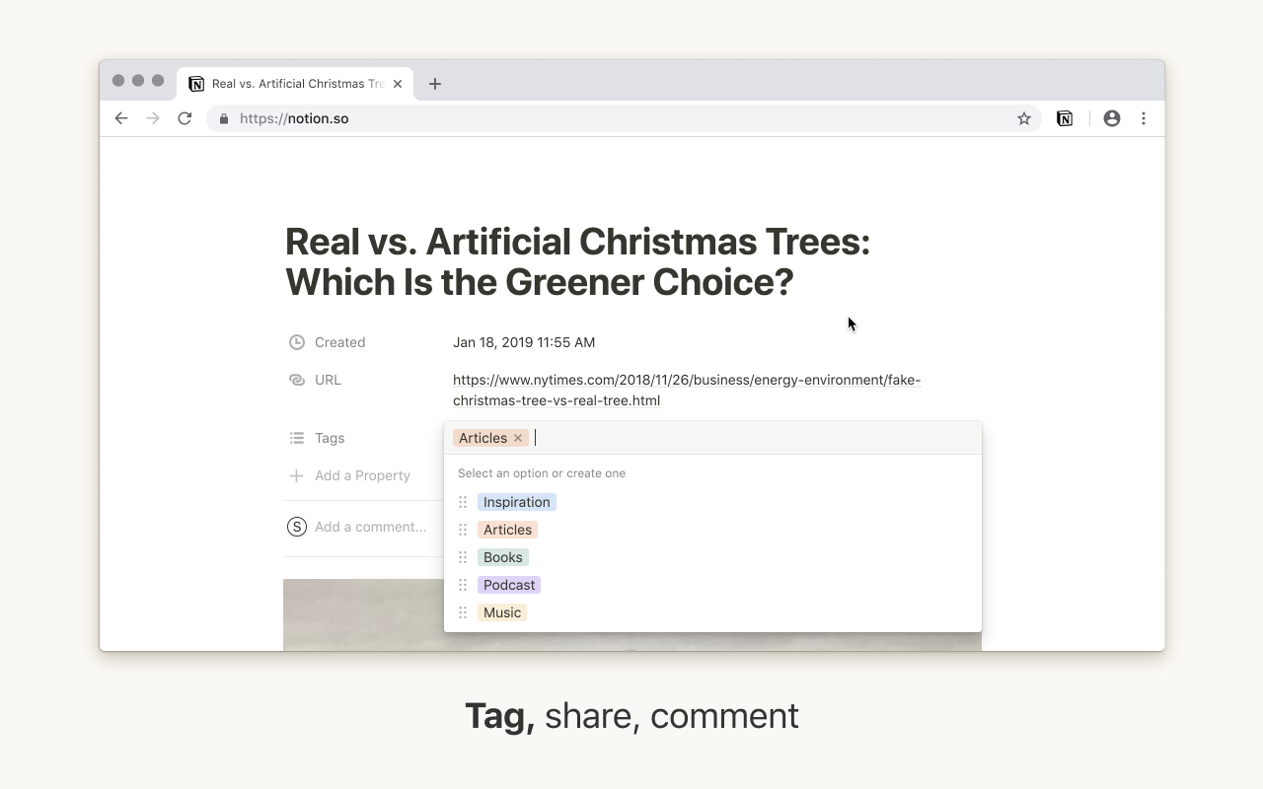Click the back navigation arrow
Viewport: 1263px width, 789px height.
point(121,117)
